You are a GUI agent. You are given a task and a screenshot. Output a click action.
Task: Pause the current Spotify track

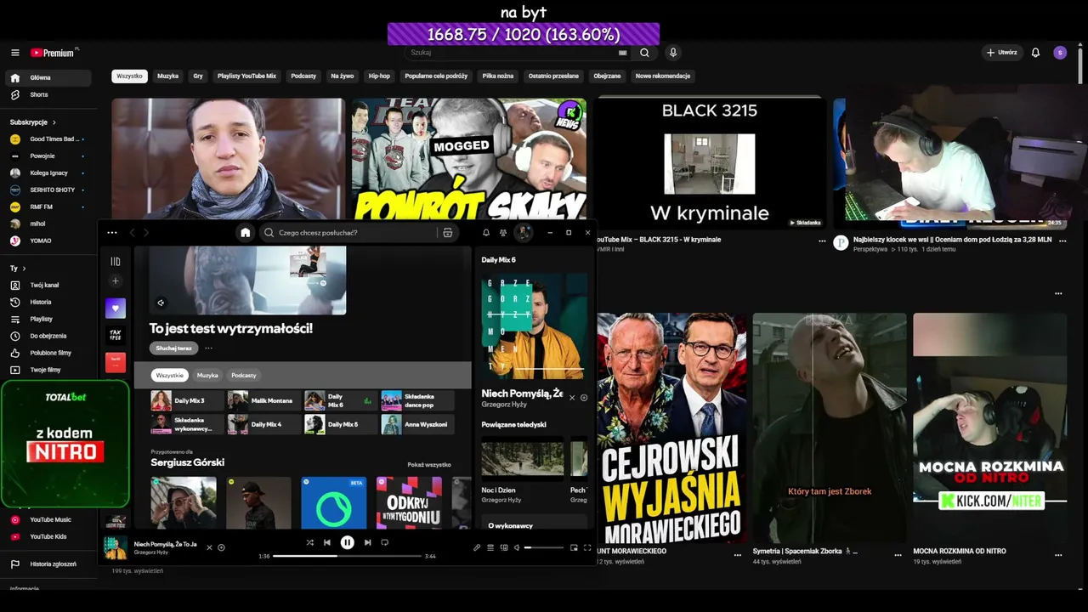pyautogui.click(x=348, y=542)
